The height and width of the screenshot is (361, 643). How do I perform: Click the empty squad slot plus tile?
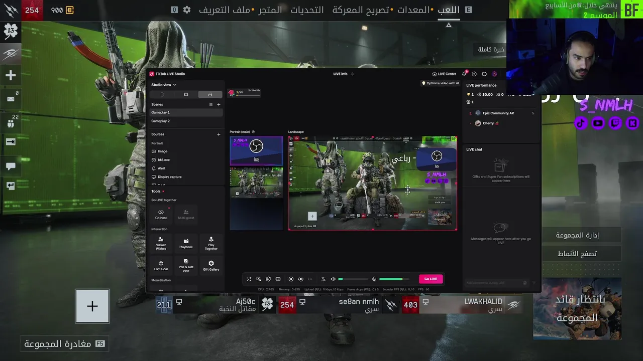(92, 306)
